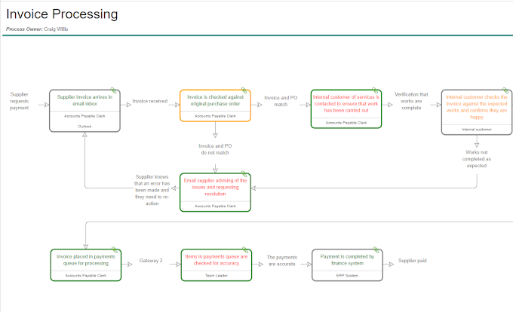This screenshot has height=312, width=513.
Task: Click the Supplier paid output label
Action: [x=412, y=261]
